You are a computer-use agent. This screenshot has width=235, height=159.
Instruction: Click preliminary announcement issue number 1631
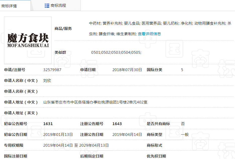coord(48,124)
